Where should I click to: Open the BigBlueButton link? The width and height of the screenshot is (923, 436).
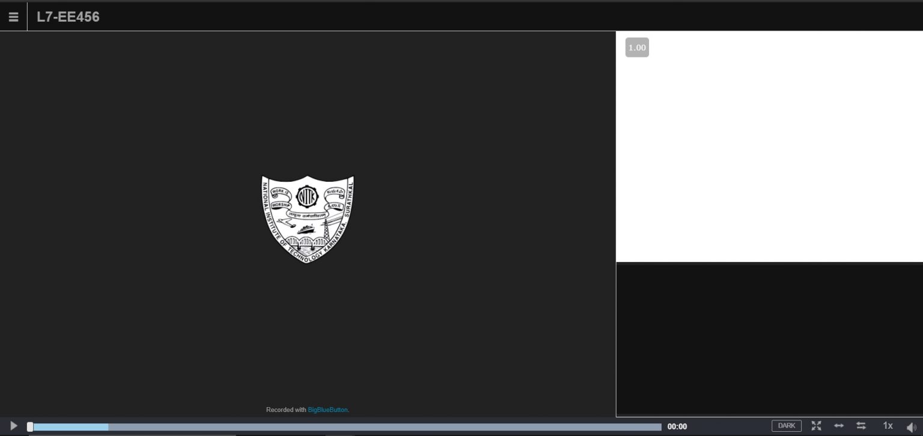coord(327,410)
